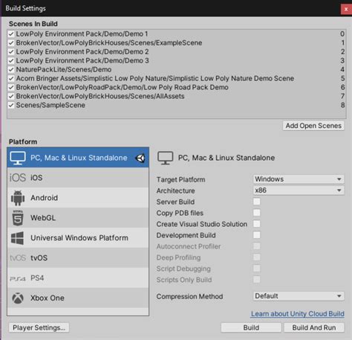Click the Universal Windows Platform logo icon

pyautogui.click(x=18, y=238)
